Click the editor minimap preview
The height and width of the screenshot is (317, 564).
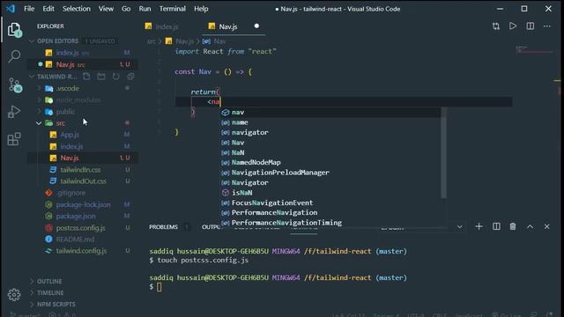pyautogui.click(x=534, y=49)
